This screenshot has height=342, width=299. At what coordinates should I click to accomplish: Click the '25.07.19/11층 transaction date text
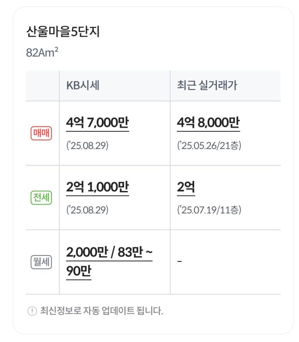[209, 210]
